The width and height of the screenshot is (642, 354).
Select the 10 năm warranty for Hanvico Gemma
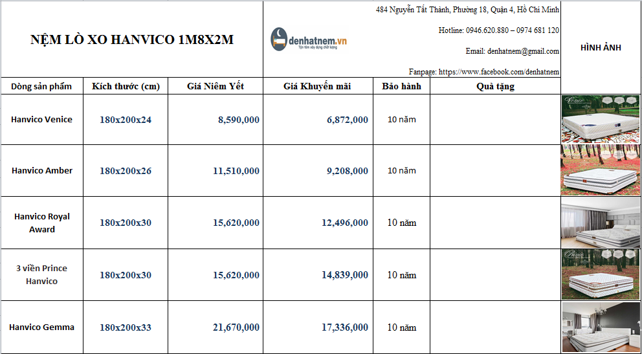pos(401,327)
